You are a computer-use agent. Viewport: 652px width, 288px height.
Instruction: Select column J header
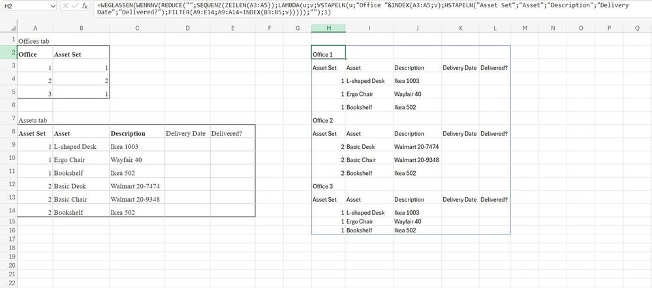tap(418, 28)
